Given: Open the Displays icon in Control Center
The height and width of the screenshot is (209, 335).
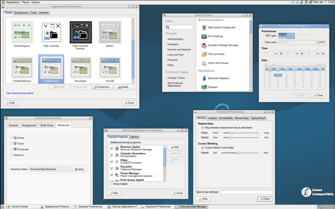Looking at the screenshot, I should tap(204, 87).
